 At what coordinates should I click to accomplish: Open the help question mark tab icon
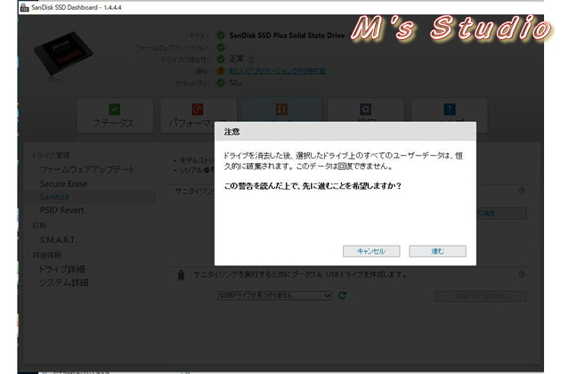(450, 109)
